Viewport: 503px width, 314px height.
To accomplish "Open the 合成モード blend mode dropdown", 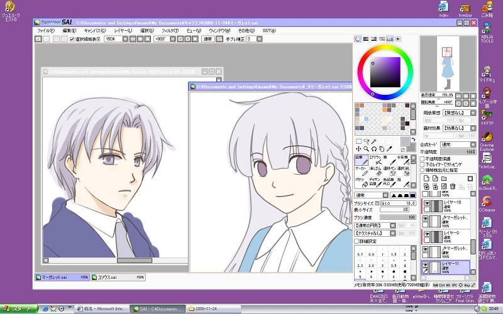I will [x=473, y=144].
